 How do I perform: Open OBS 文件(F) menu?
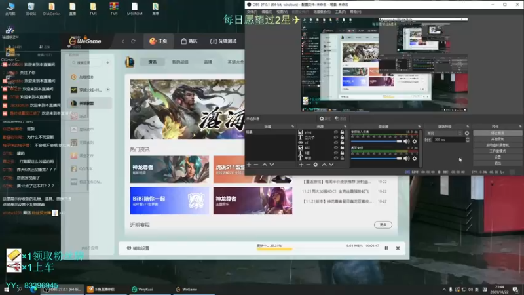click(252, 12)
